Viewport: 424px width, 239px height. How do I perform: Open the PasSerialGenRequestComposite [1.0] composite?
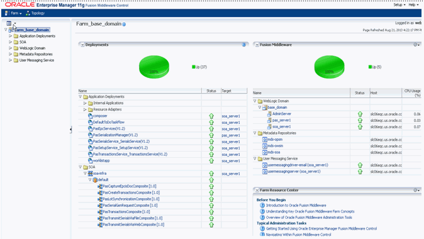coord(130,206)
